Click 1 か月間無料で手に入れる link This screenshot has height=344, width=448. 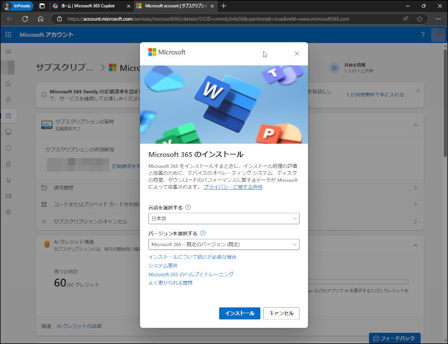375,95
